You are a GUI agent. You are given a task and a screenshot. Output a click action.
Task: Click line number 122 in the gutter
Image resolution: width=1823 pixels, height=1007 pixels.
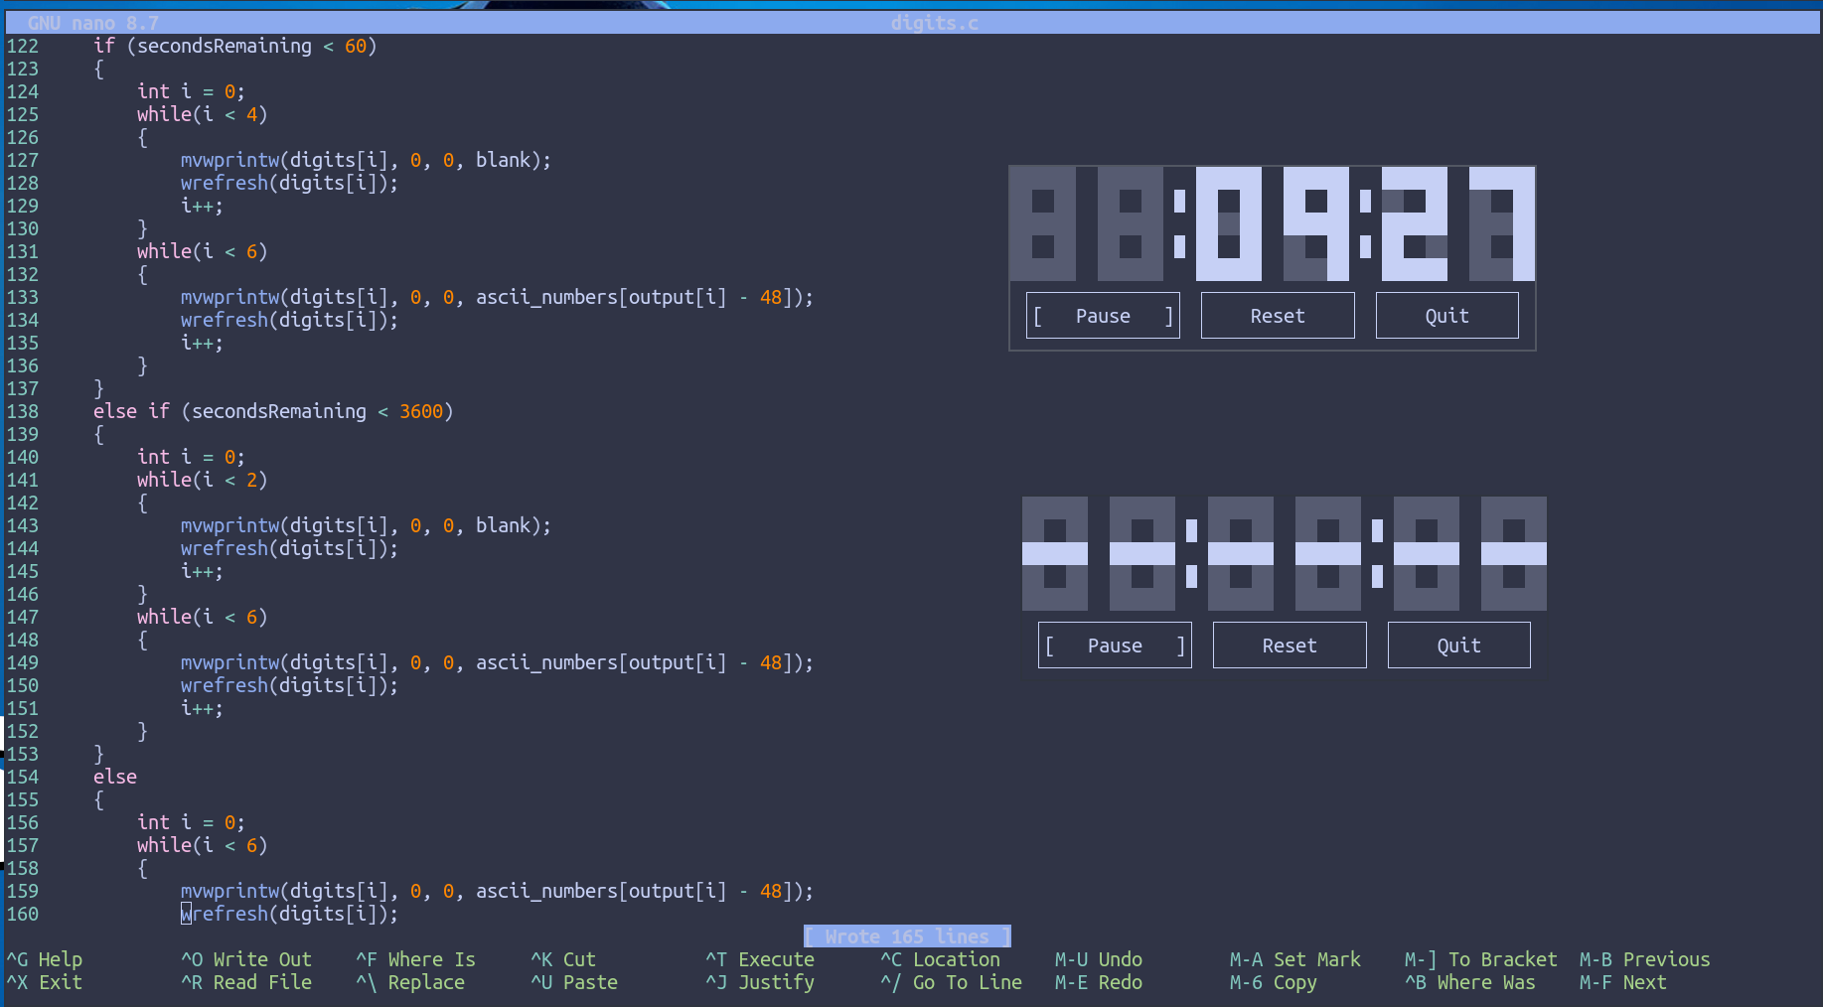(x=23, y=46)
